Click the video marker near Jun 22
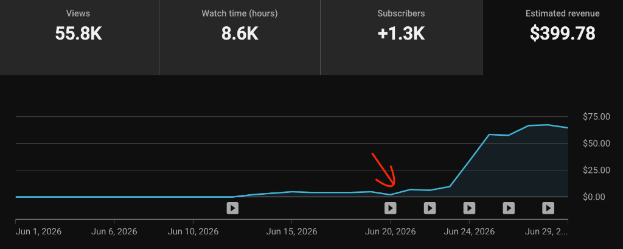Viewport: 623px width, 249px height. coord(430,208)
